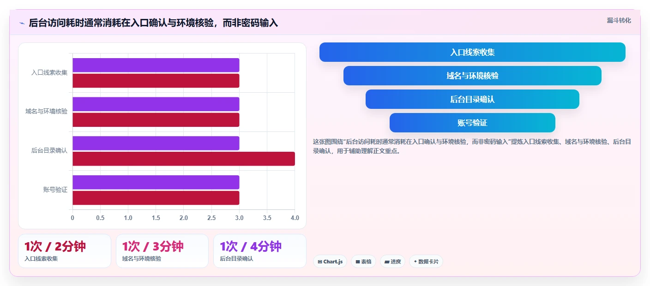Click the small icon inside the Chart.js tag
Image resolution: width=650 pixels, height=286 pixels.
[320, 262]
